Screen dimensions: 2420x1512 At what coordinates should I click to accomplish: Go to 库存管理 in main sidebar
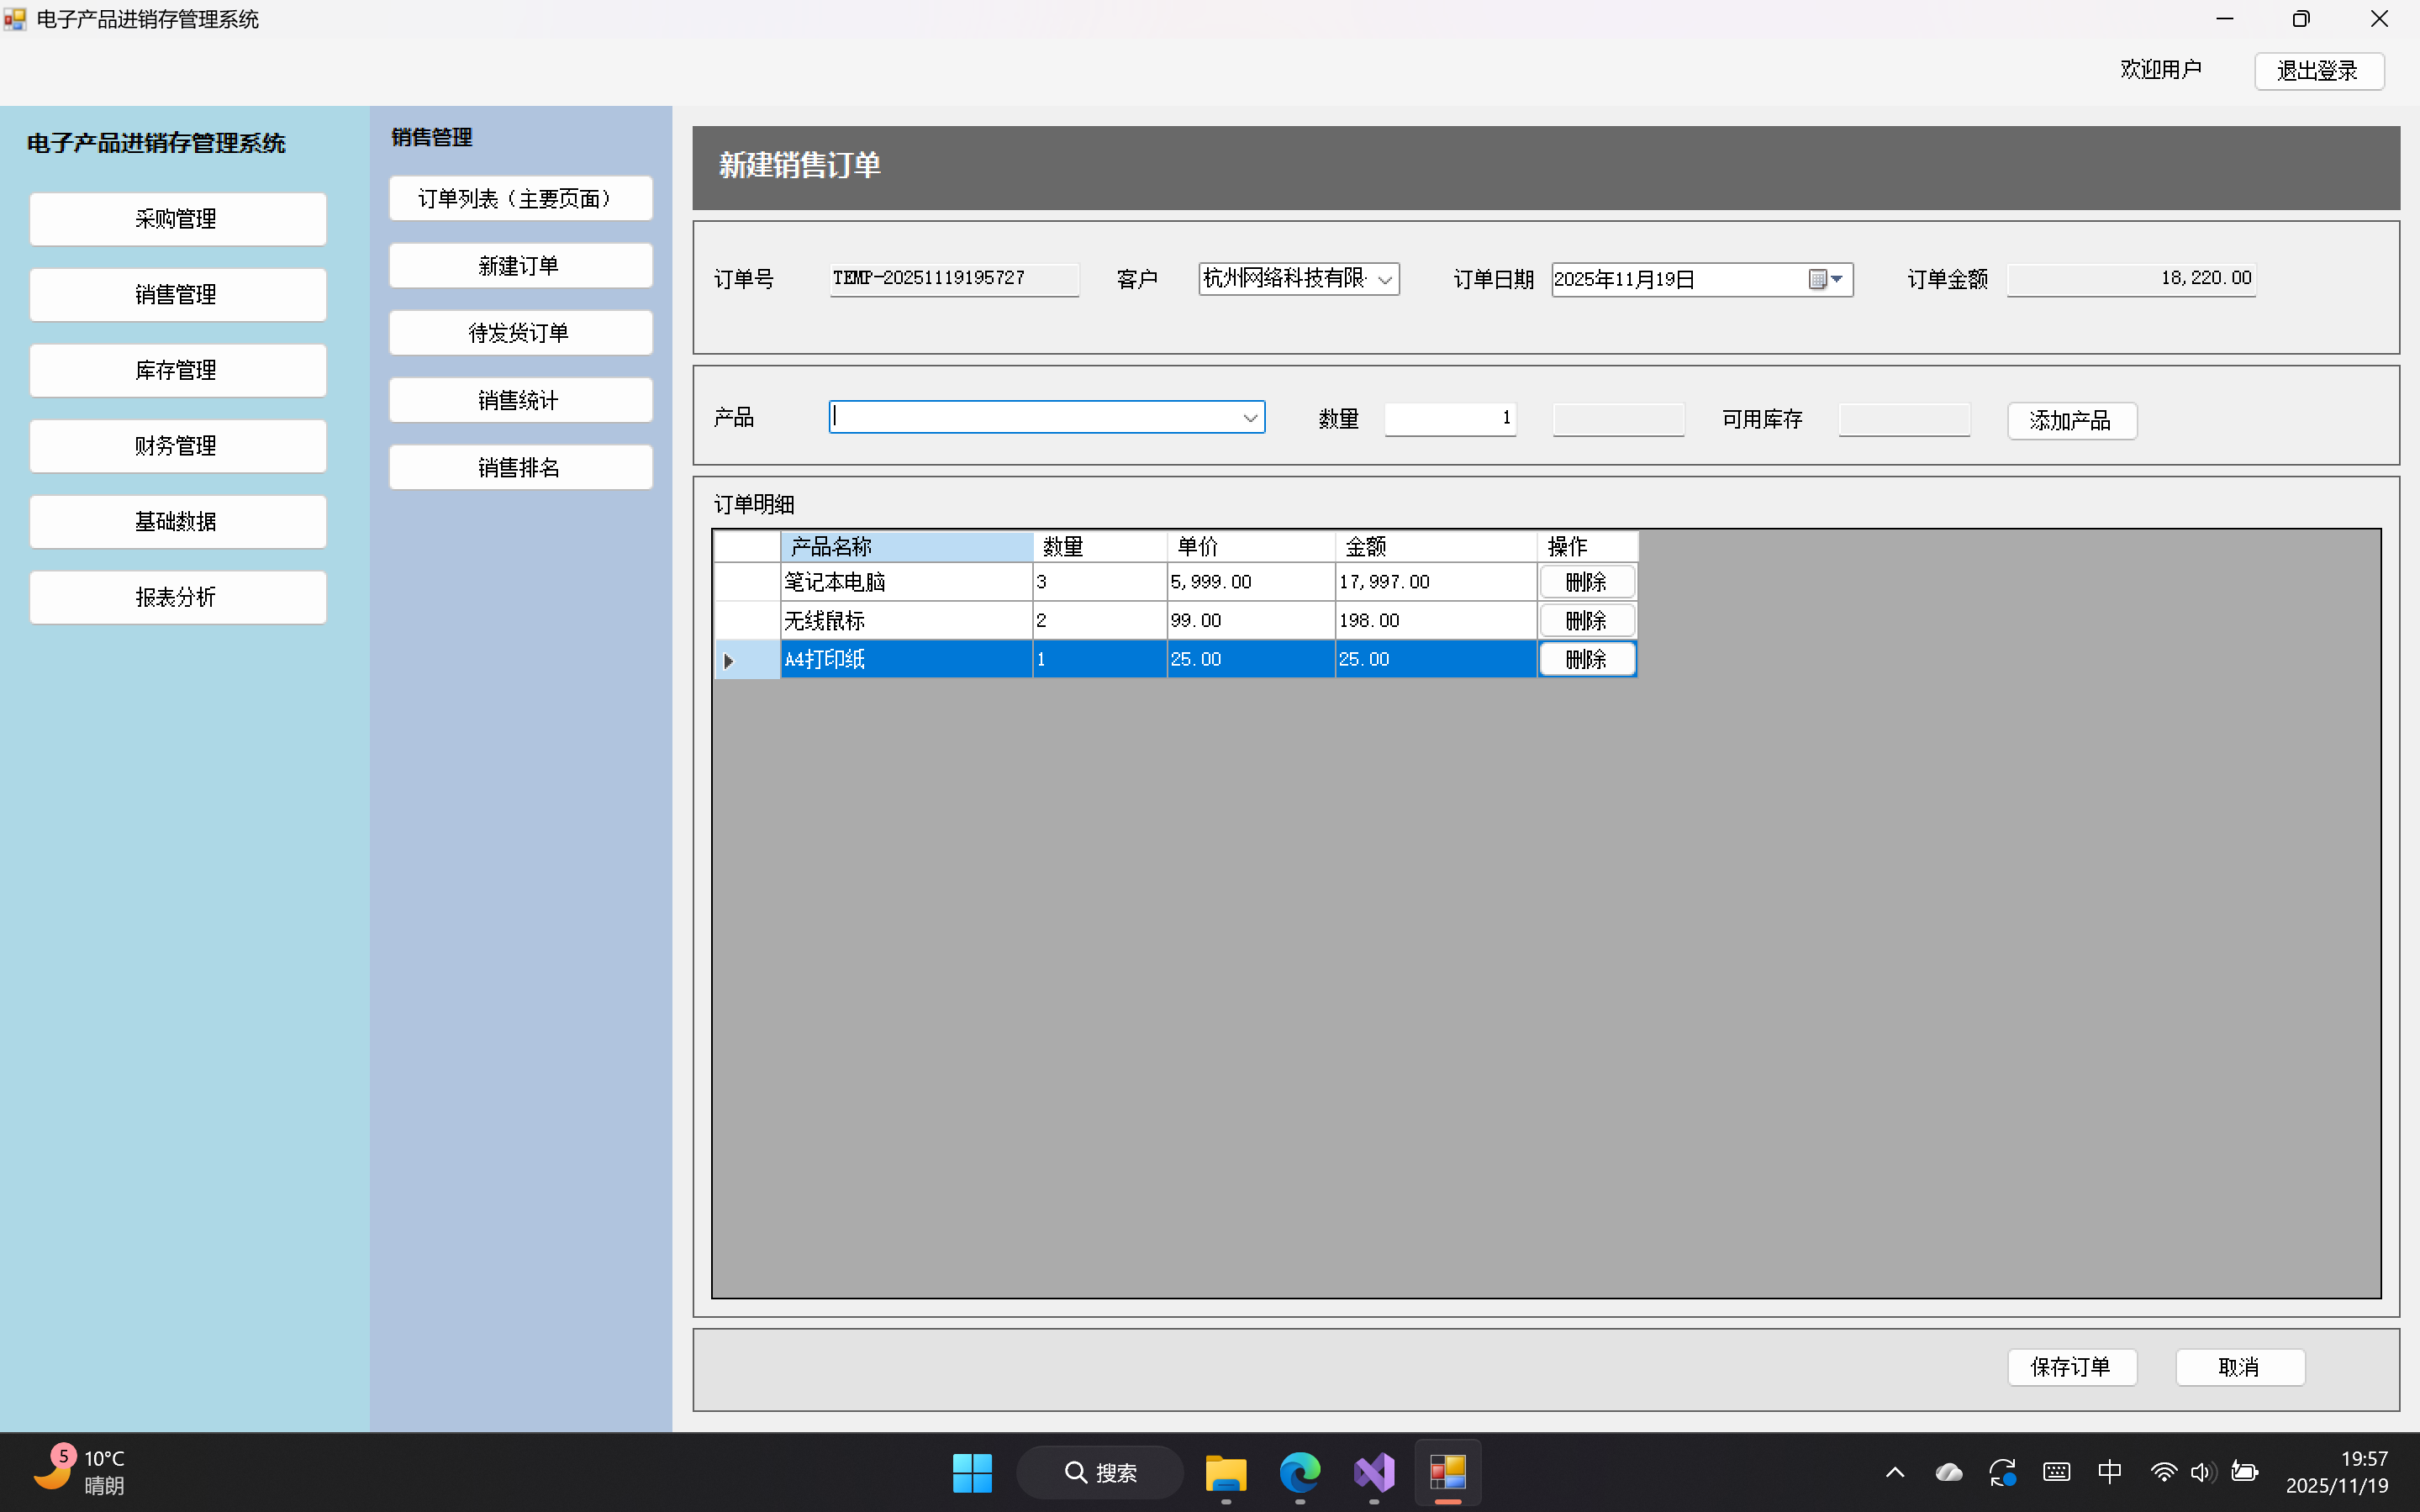coord(177,370)
